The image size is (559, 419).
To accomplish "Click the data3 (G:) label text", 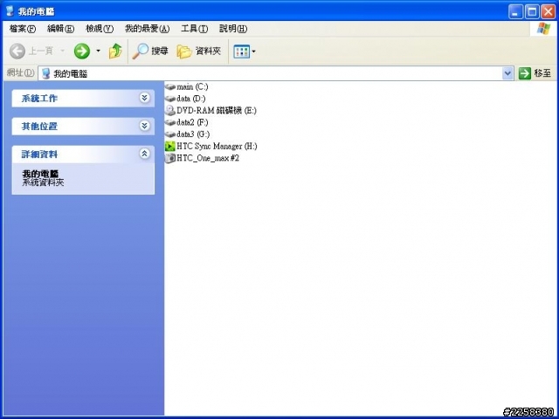I will [193, 134].
